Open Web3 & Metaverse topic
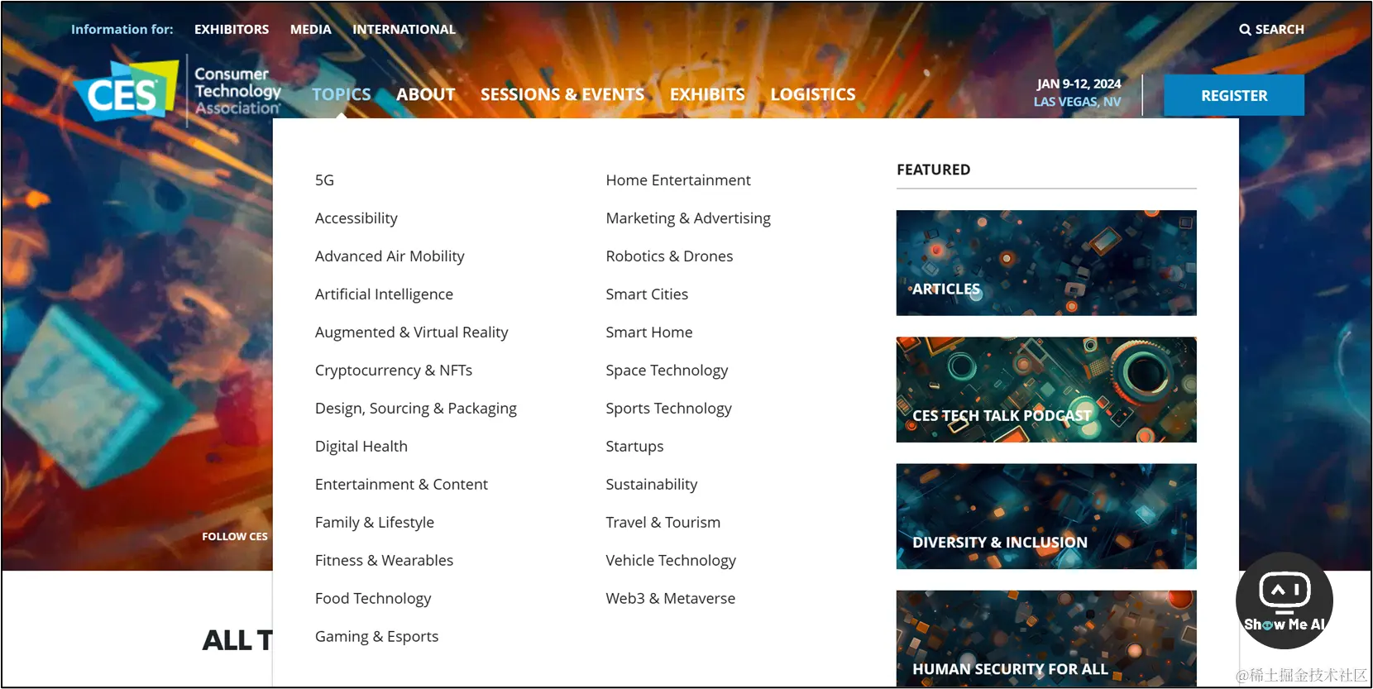This screenshot has height=689, width=1373. coord(670,599)
